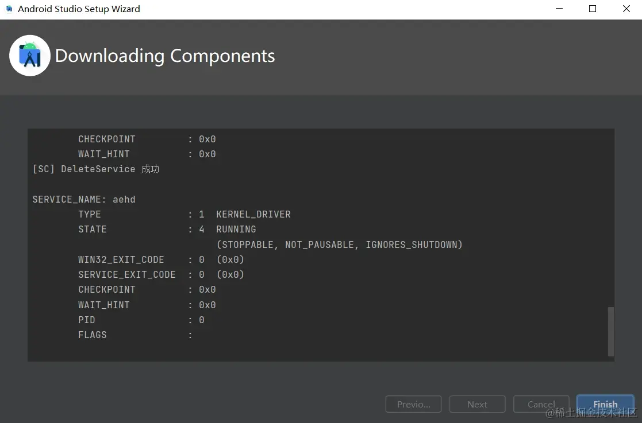Image resolution: width=642 pixels, height=423 pixels.
Task: Maximize the Setup Wizard window
Action: (x=593, y=9)
